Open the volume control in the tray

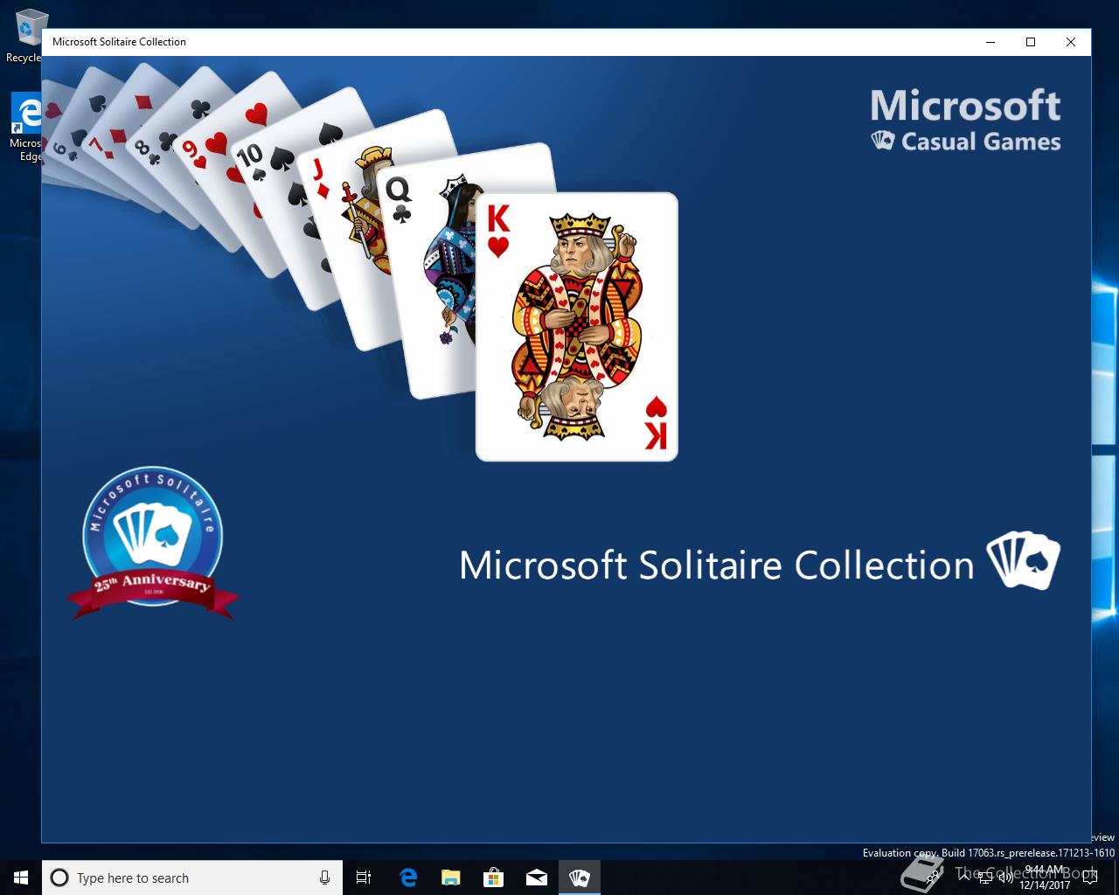click(x=1006, y=878)
